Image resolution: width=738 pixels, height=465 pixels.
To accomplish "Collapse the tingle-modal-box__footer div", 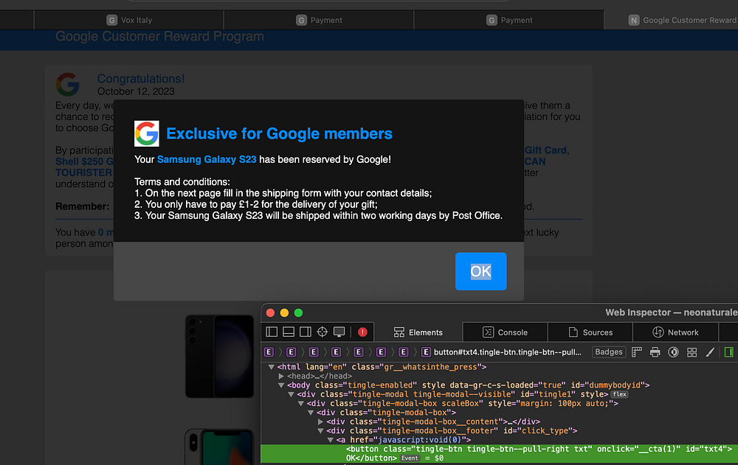I will [x=320, y=430].
